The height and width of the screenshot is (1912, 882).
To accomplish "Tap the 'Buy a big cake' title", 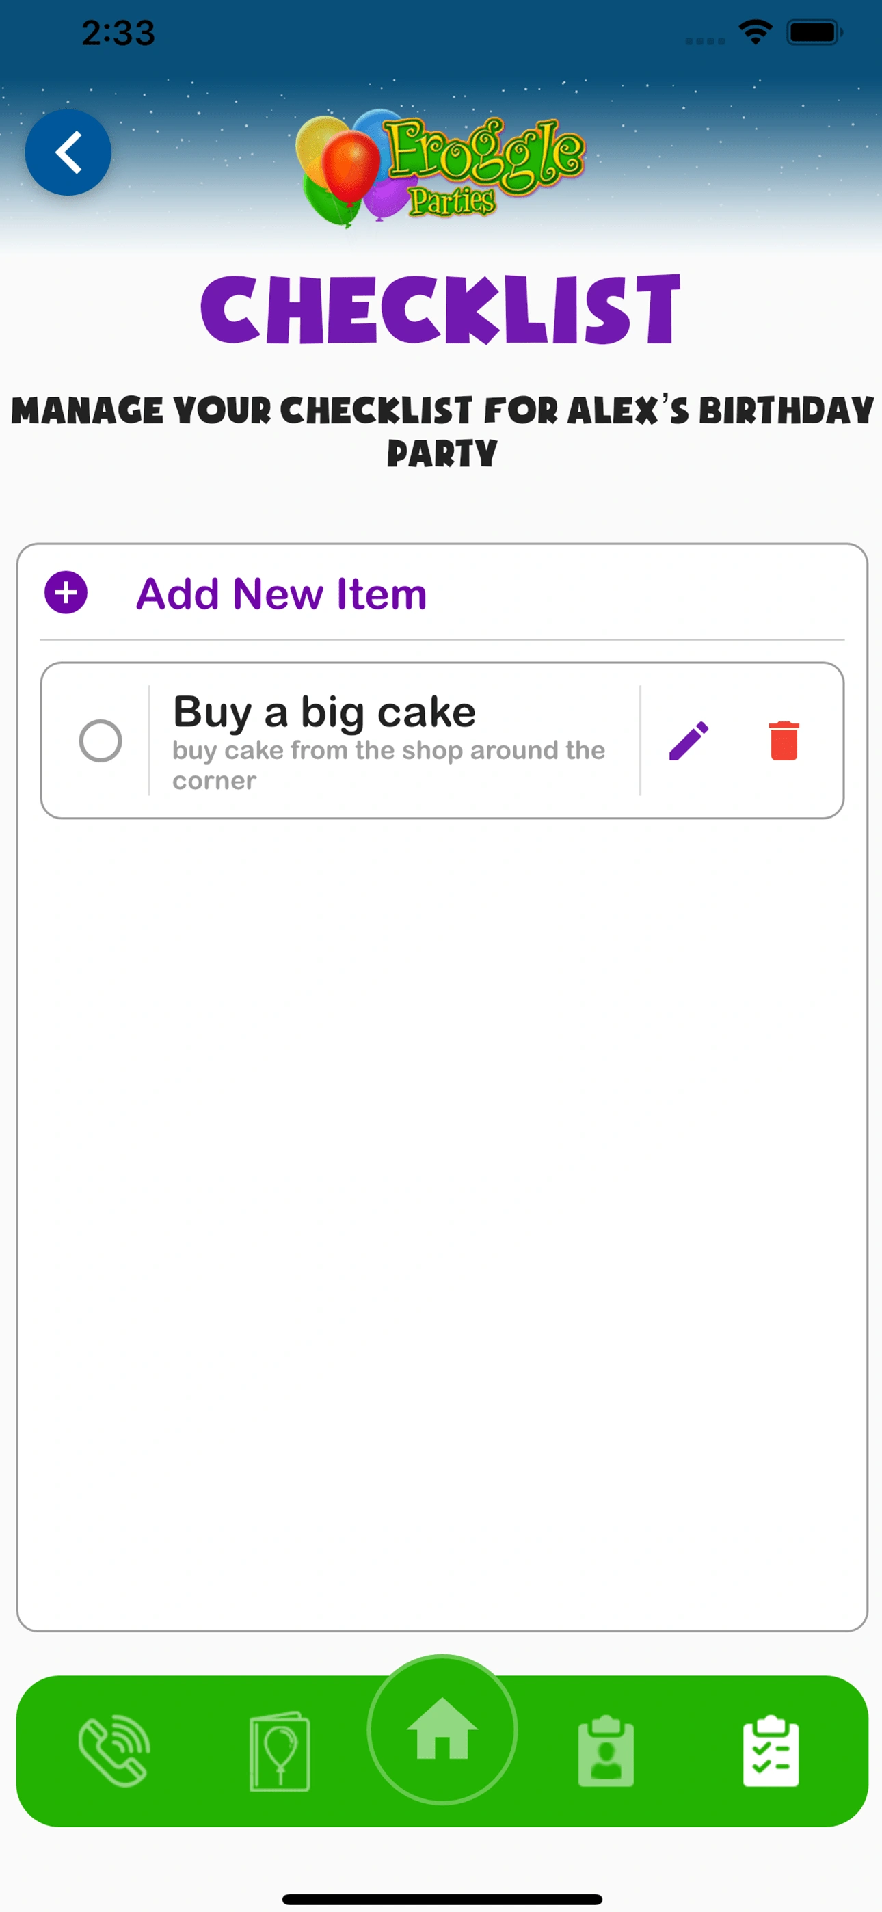I will point(325,713).
